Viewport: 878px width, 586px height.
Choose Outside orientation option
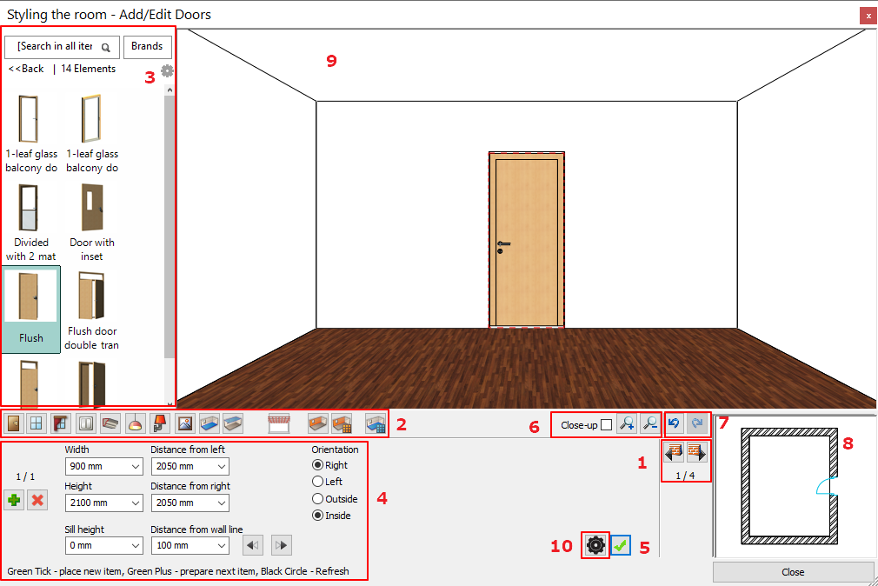tap(318, 499)
